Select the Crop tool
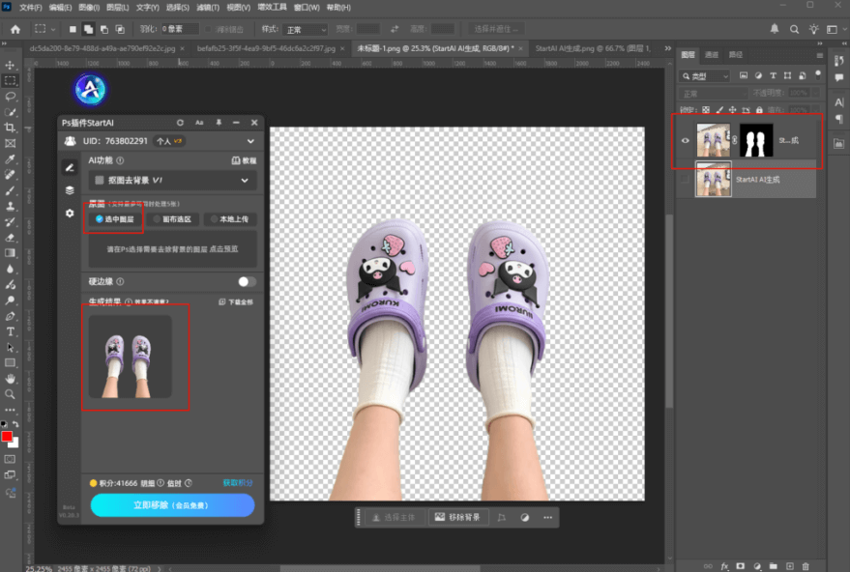The height and width of the screenshot is (572, 850). pos(11,128)
